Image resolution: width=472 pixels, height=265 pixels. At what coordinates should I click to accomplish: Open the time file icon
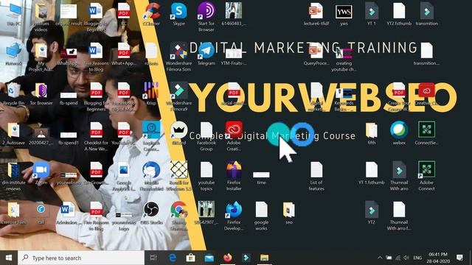pos(261,177)
